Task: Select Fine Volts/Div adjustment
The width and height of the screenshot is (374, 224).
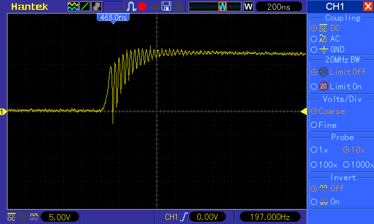Action: (324, 125)
